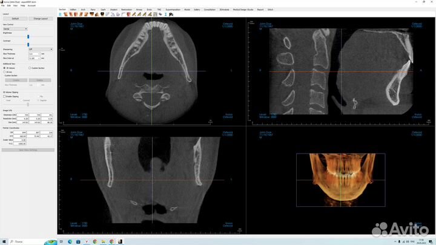The image size is (436, 245).
Task: Click the Save View Settings button
Action: click(28, 150)
